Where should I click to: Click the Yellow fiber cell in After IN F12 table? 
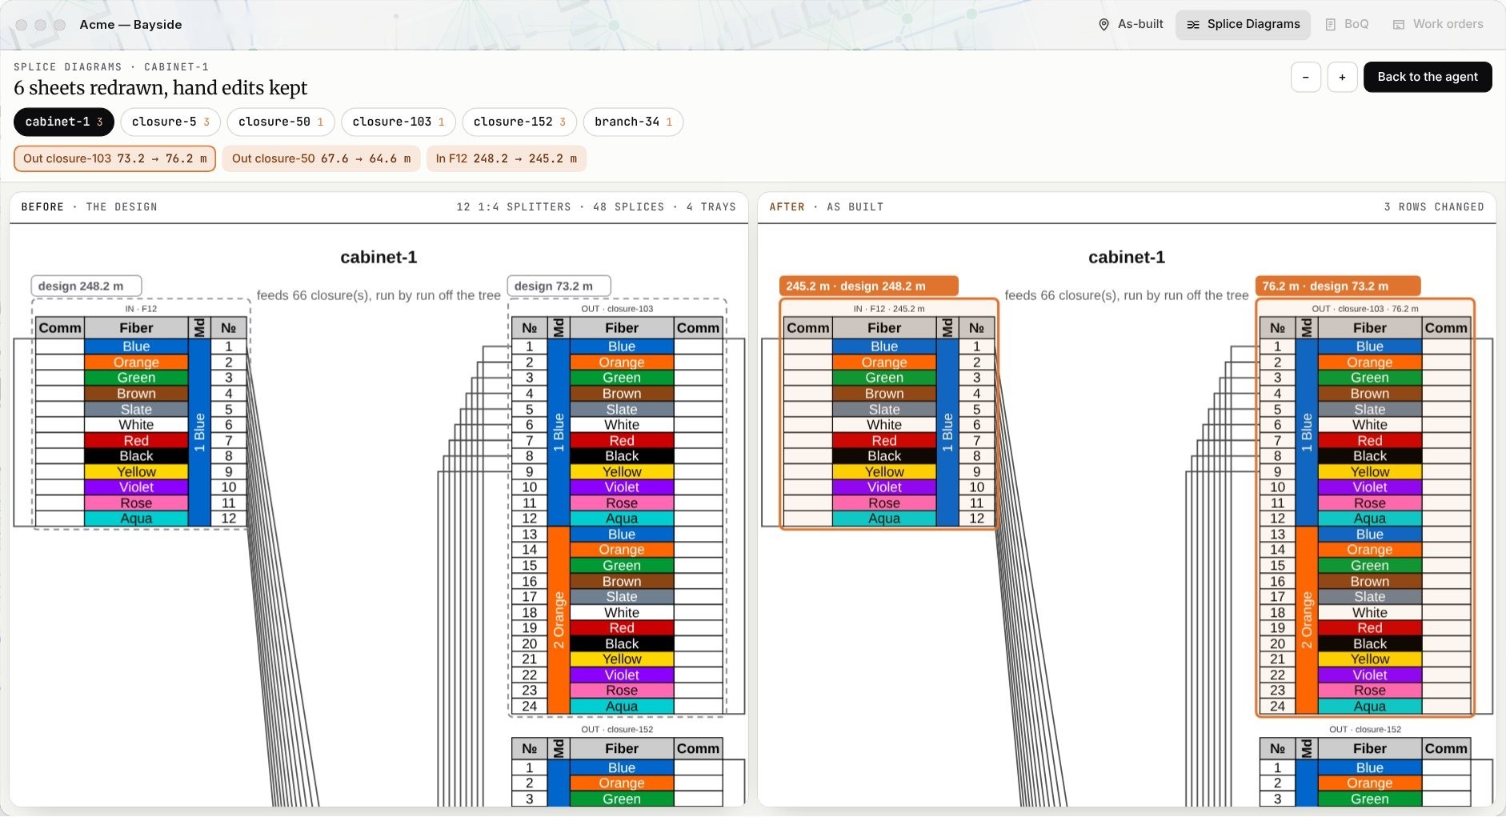(884, 472)
